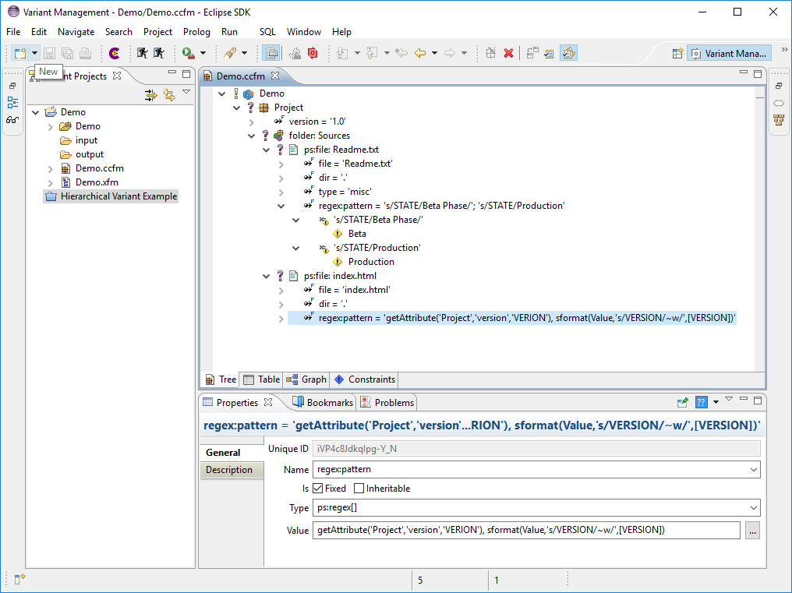Switch to the Problems view tab
Screen dimensions: 792x593
(x=387, y=403)
